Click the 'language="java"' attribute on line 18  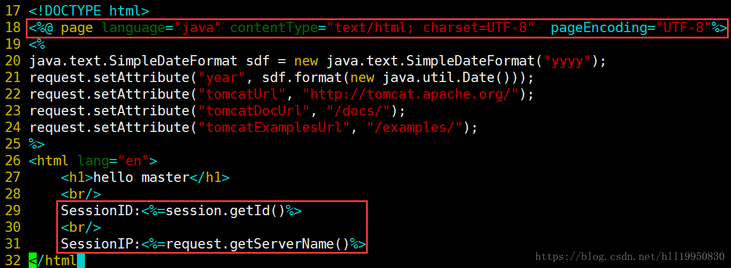click(x=162, y=28)
